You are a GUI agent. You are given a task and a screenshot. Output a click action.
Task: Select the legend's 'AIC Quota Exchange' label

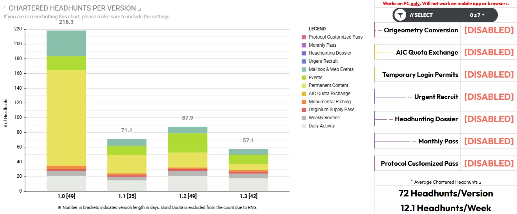click(329, 94)
